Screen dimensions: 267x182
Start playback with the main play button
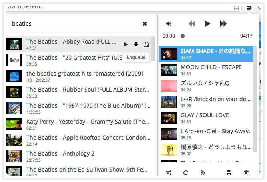pos(207,24)
